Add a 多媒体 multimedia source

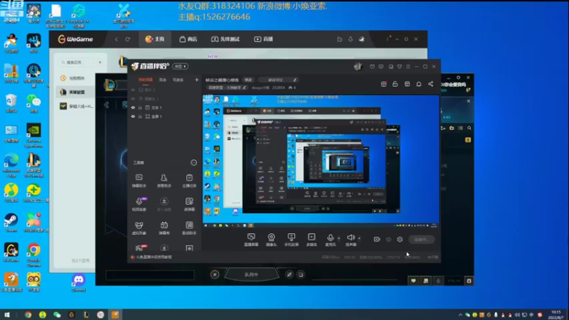tap(312, 240)
